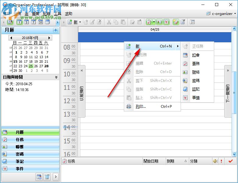Sort task list by 到期 column
This screenshot has width=238, height=183.
(177, 161)
